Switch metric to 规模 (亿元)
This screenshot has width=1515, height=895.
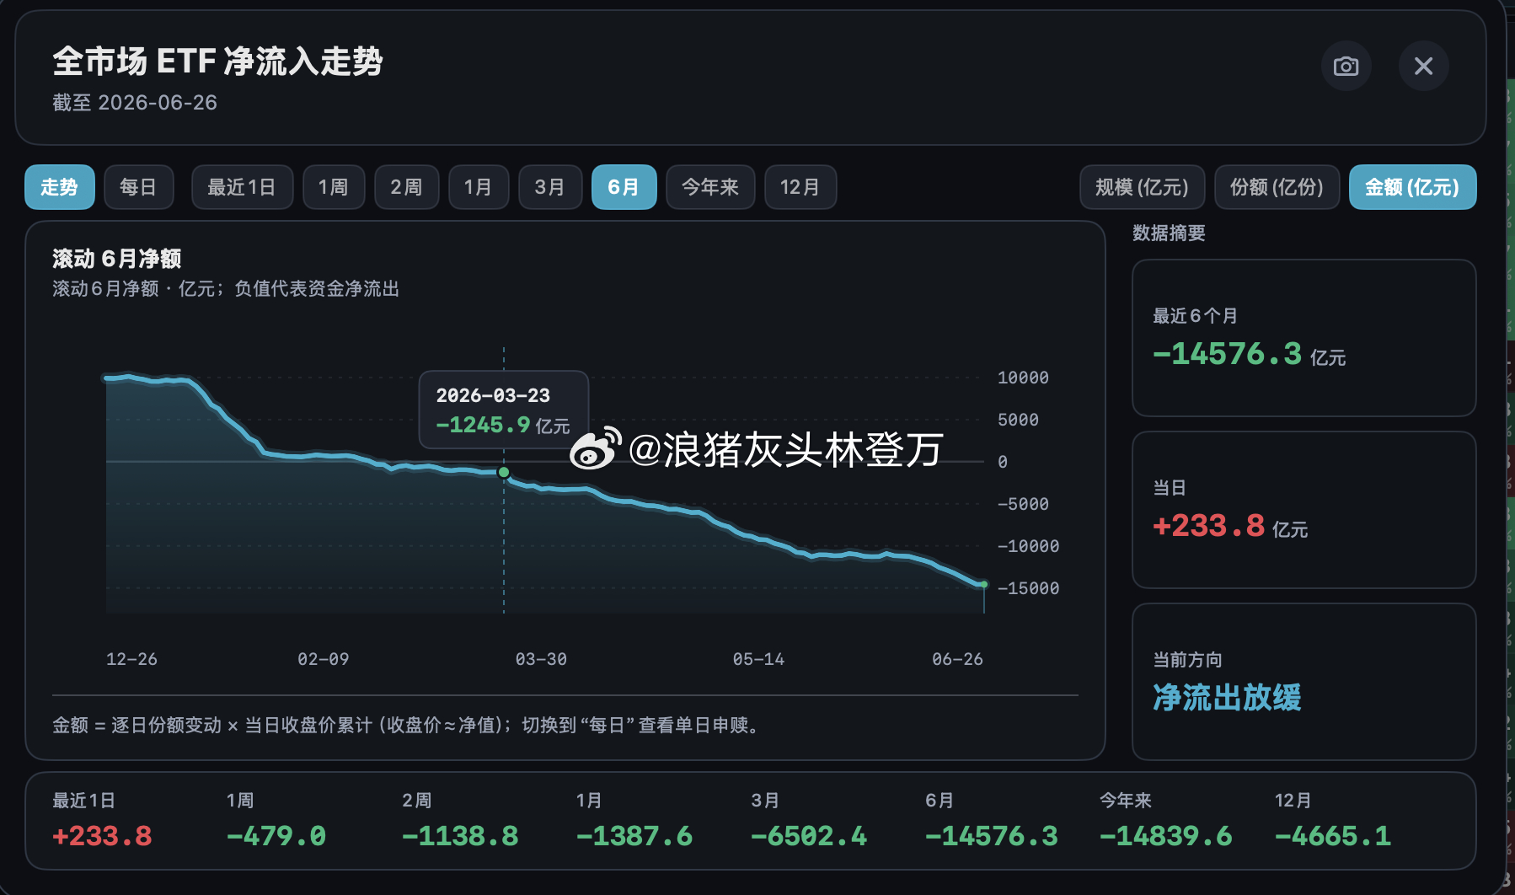(1142, 187)
